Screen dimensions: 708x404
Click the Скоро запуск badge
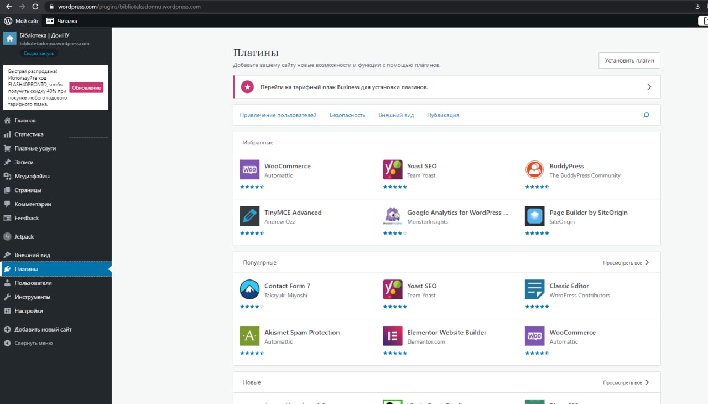tap(39, 53)
